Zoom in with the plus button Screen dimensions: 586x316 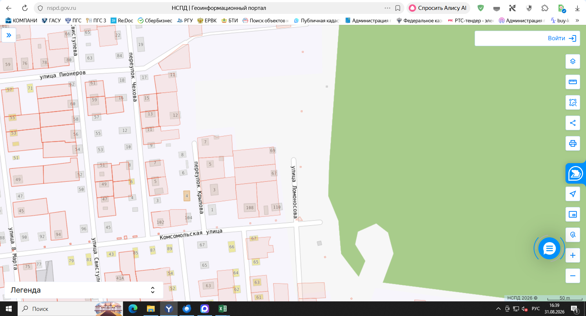pos(573,255)
